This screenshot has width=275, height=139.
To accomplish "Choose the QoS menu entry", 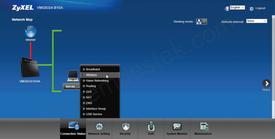I will [89, 92].
